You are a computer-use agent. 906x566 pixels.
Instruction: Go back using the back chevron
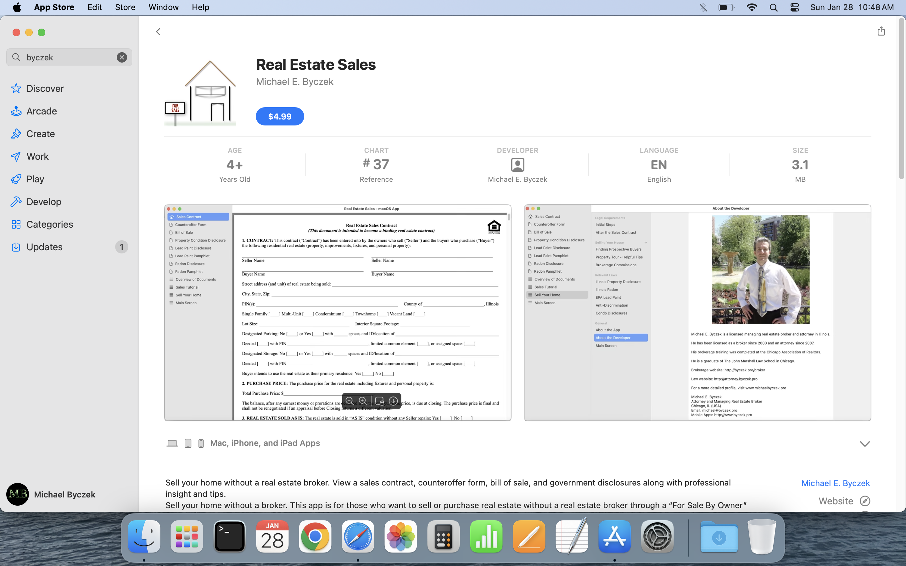158,32
